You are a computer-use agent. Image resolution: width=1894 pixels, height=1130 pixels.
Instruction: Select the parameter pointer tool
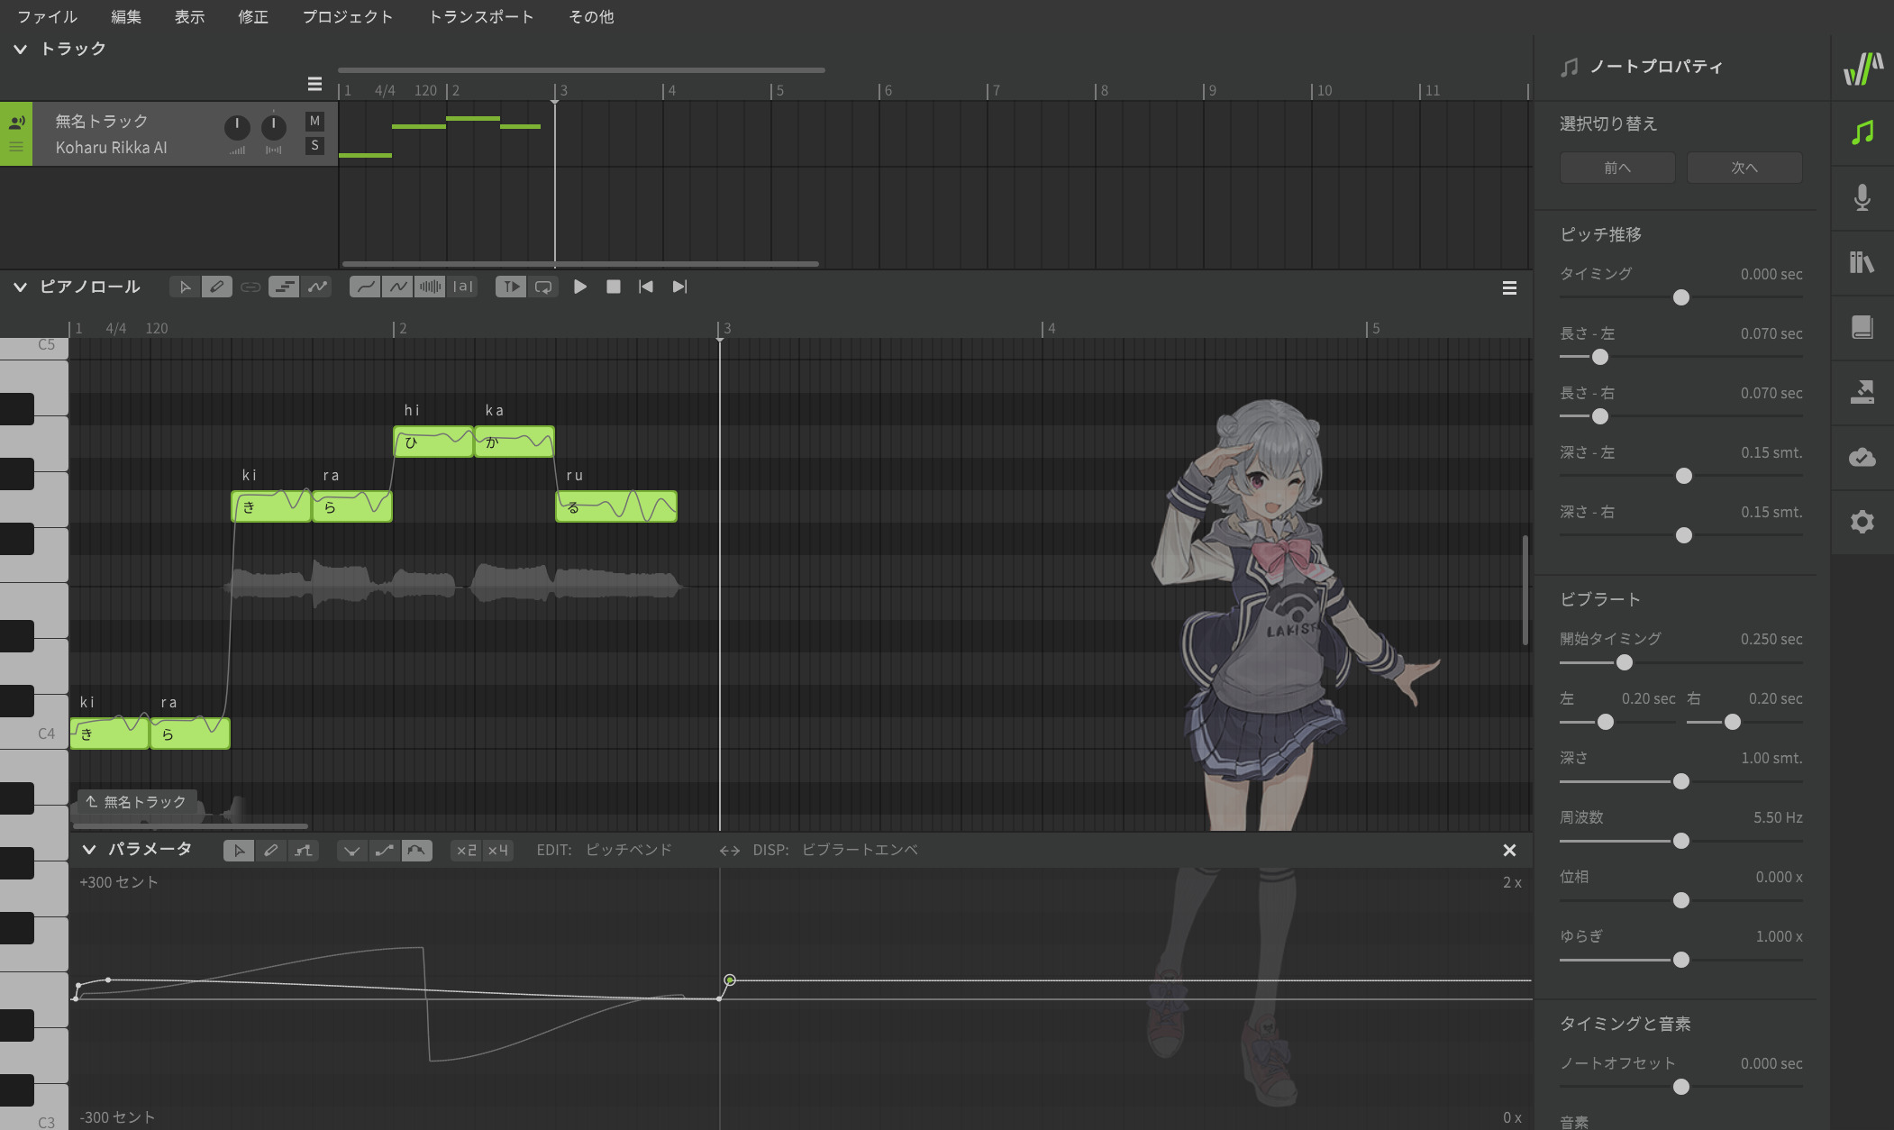pyautogui.click(x=239, y=850)
